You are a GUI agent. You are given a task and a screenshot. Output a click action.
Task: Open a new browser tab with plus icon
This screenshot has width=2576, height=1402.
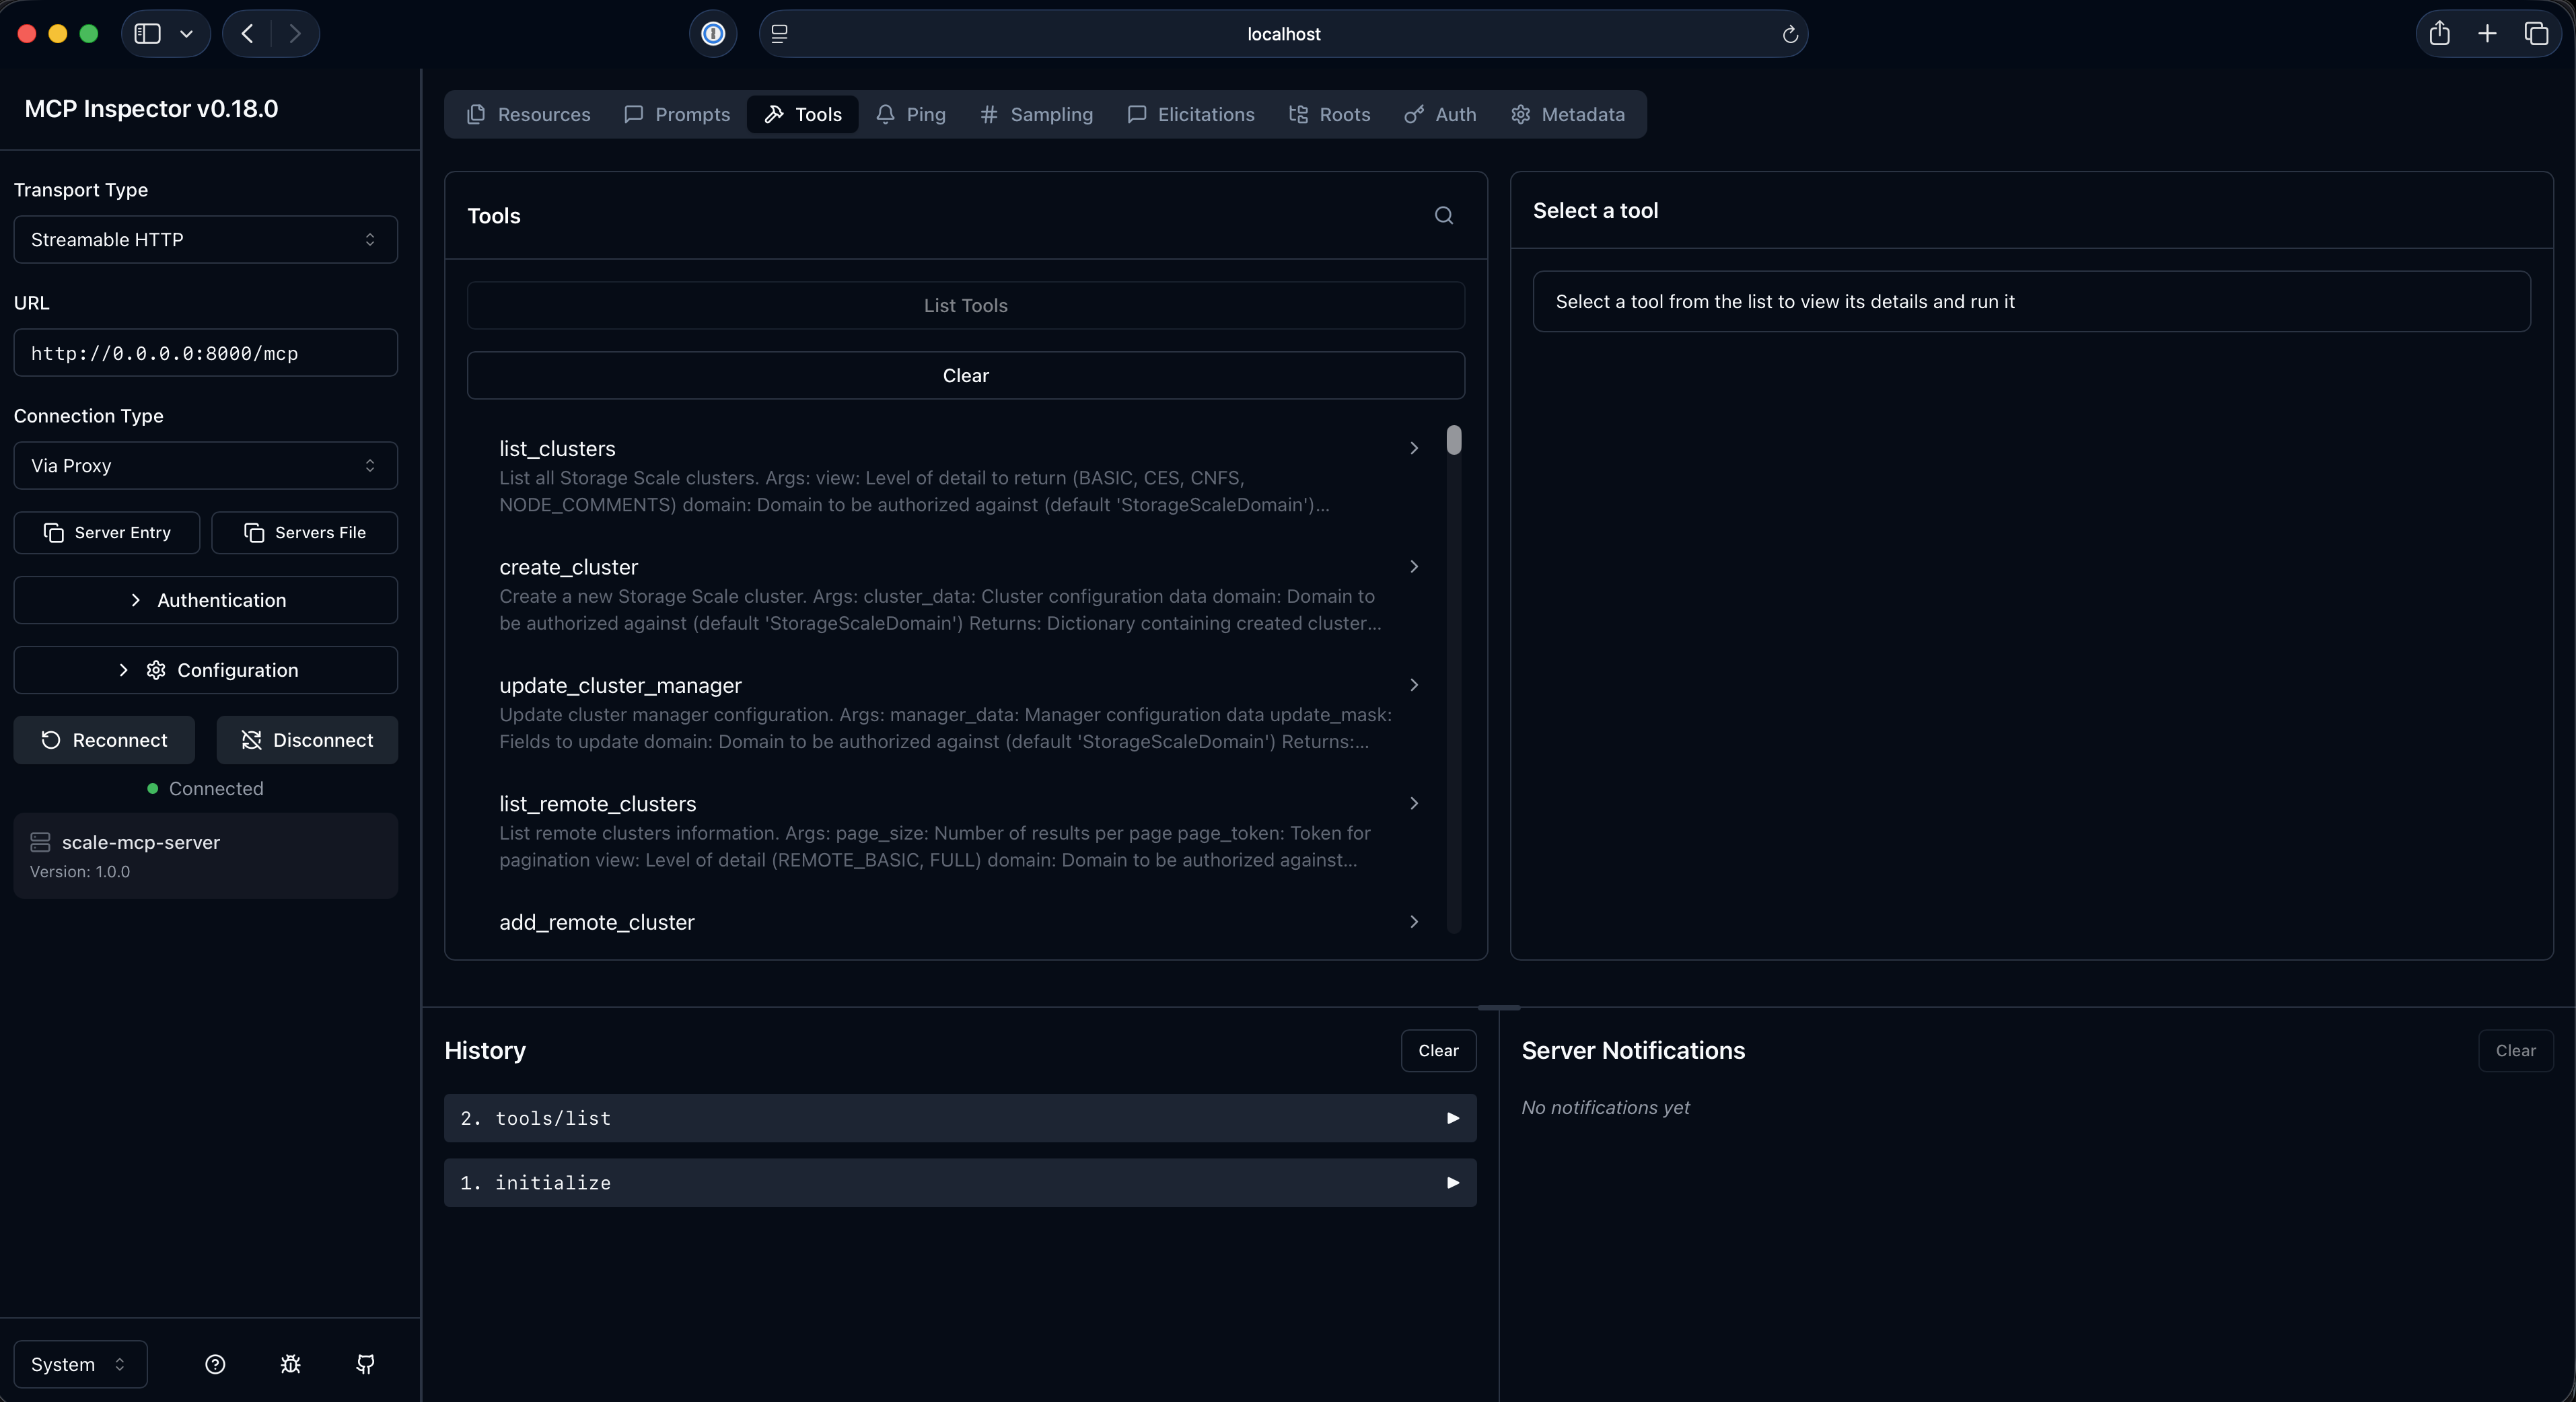point(2487,34)
